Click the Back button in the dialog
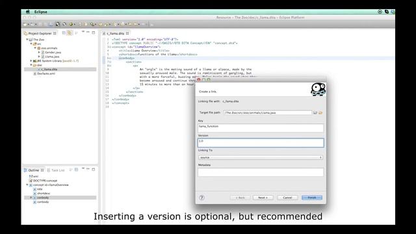Image resolution: width=416 pixels, height=234 pixels. [x=240, y=198]
